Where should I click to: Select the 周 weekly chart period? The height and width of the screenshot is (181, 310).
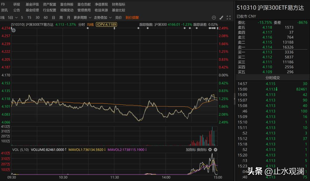click(61, 18)
